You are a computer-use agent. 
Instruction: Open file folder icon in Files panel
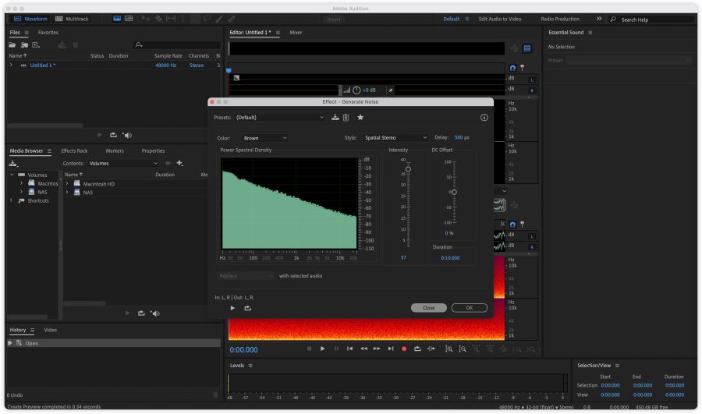point(12,44)
